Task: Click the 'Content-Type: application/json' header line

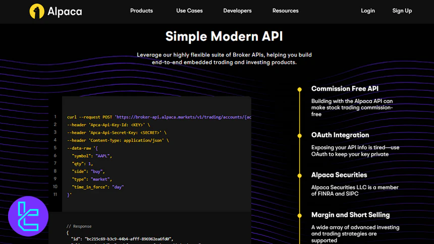Action: coord(118,140)
